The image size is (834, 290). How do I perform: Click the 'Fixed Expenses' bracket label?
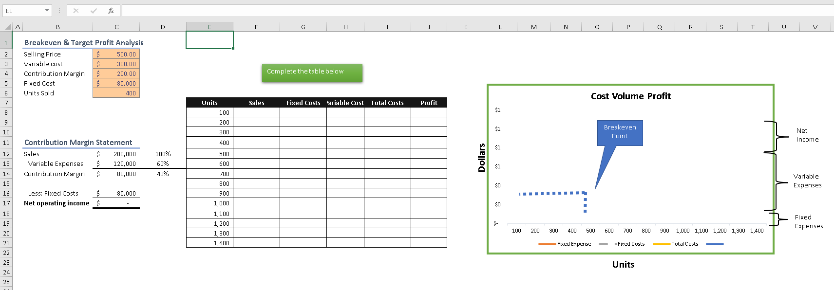tap(809, 222)
